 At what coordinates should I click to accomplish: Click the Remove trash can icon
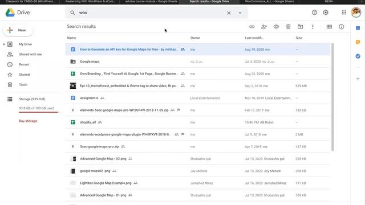[x=288, y=27]
